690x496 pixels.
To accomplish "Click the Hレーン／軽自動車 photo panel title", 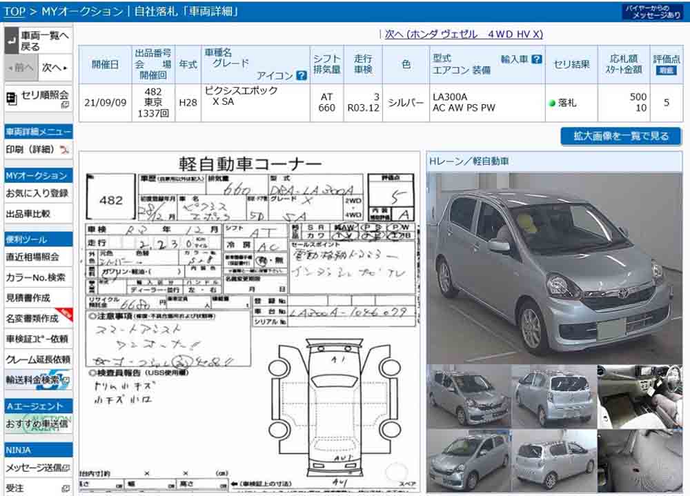I will [x=469, y=161].
